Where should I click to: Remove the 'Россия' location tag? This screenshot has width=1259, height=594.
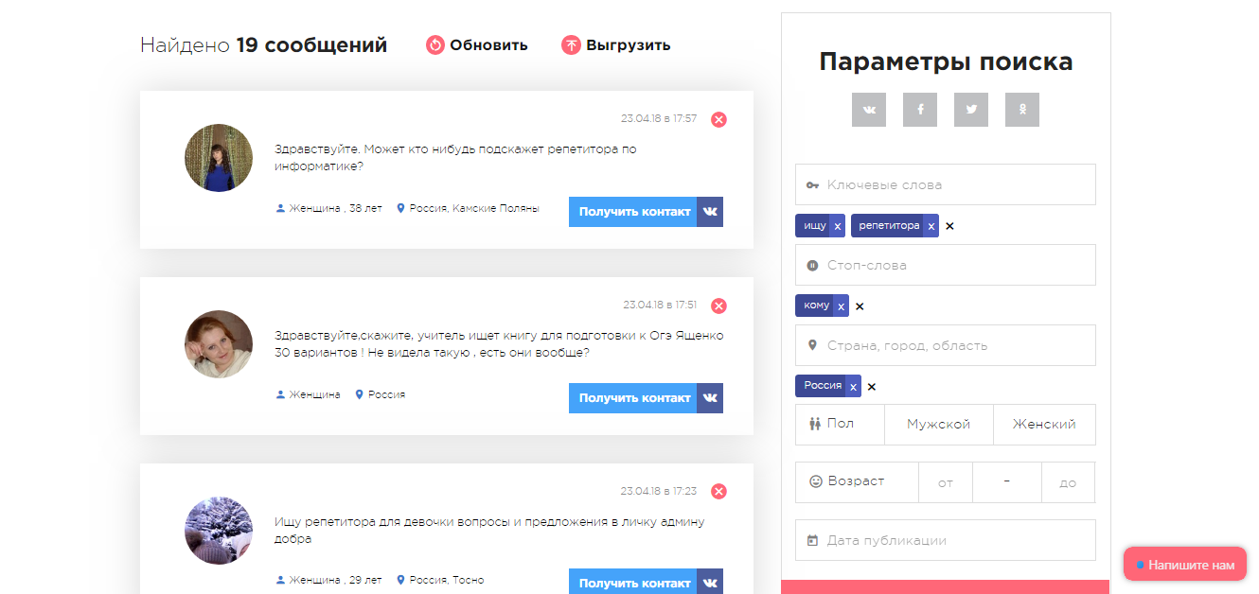853,386
